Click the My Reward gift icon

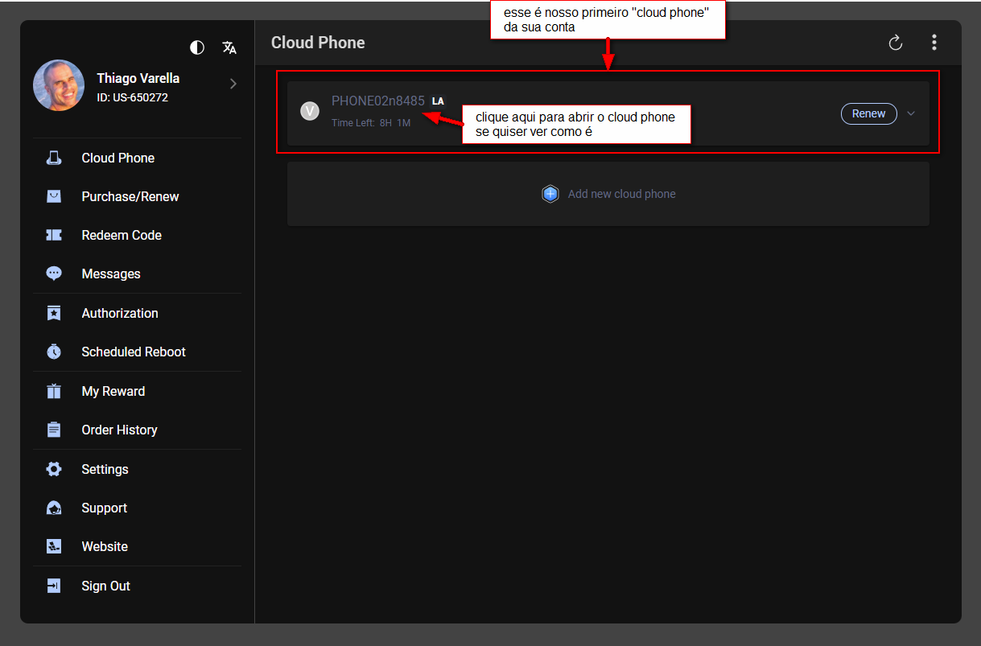pos(54,391)
